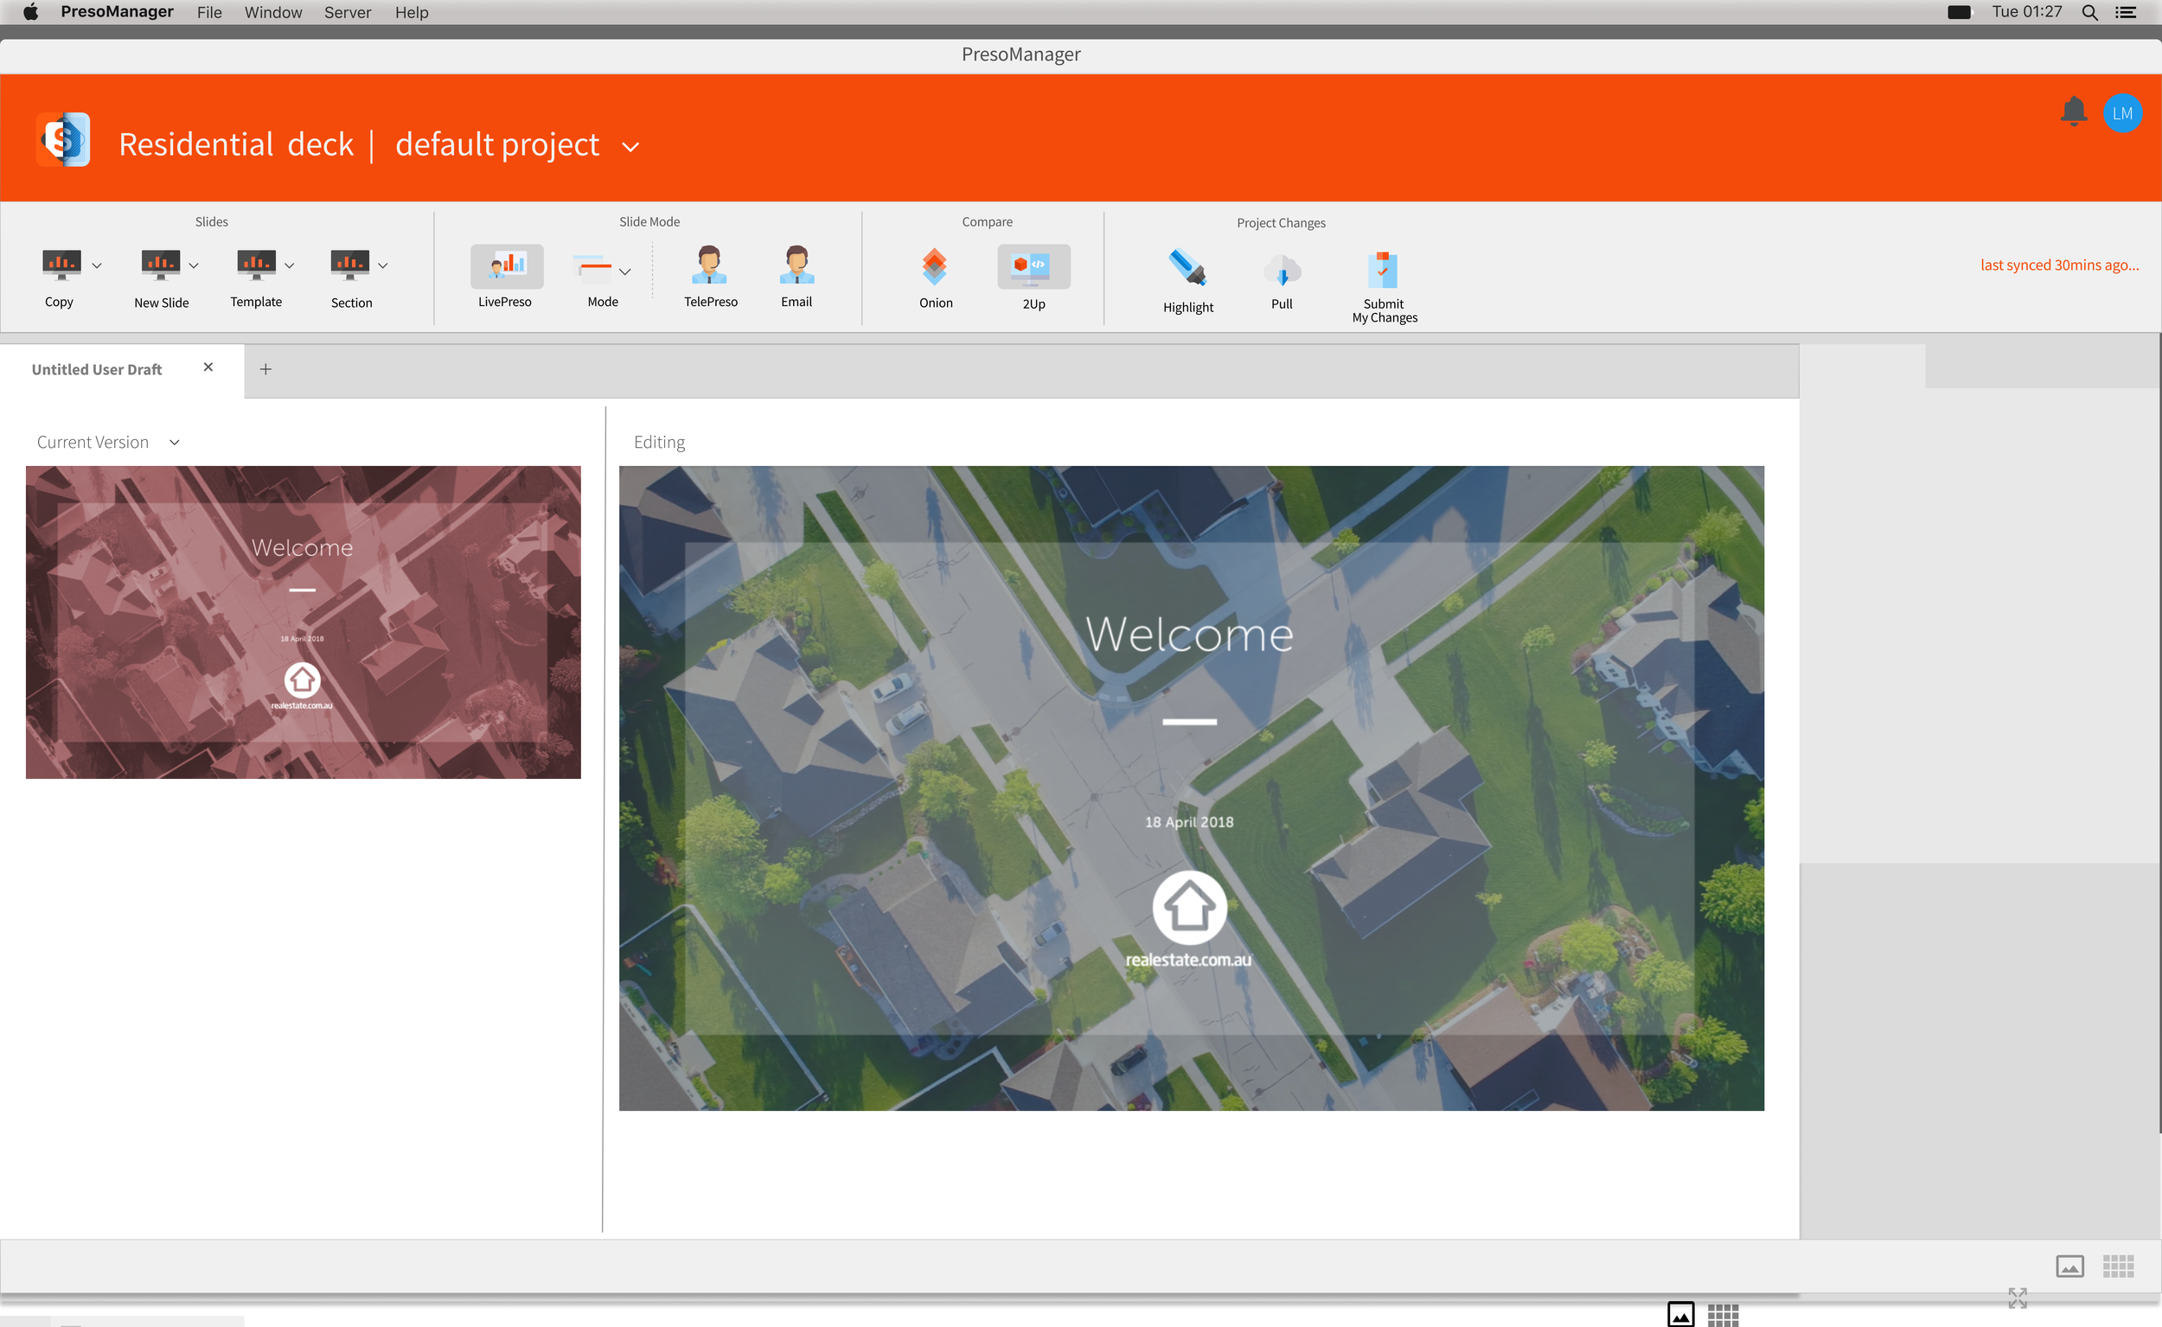2162x1327 pixels.
Task: Click the Current Version slide thumbnail
Action: [303, 622]
